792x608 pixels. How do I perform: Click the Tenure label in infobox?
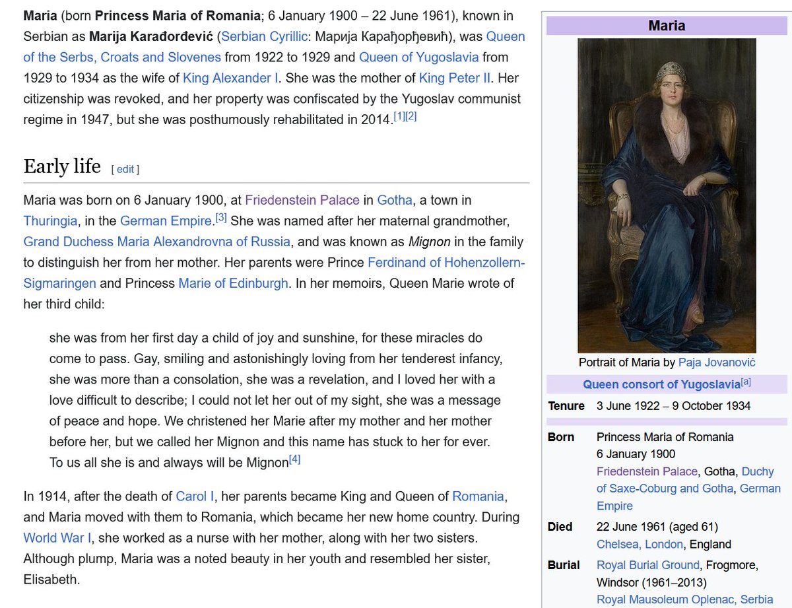click(x=566, y=406)
